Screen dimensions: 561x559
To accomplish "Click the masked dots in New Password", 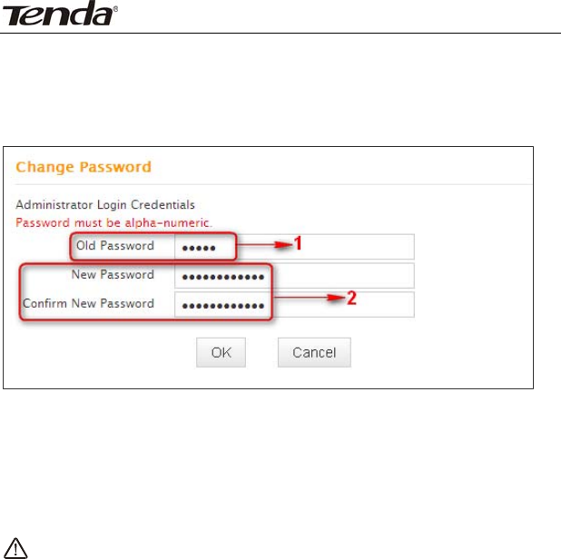I will click(223, 277).
